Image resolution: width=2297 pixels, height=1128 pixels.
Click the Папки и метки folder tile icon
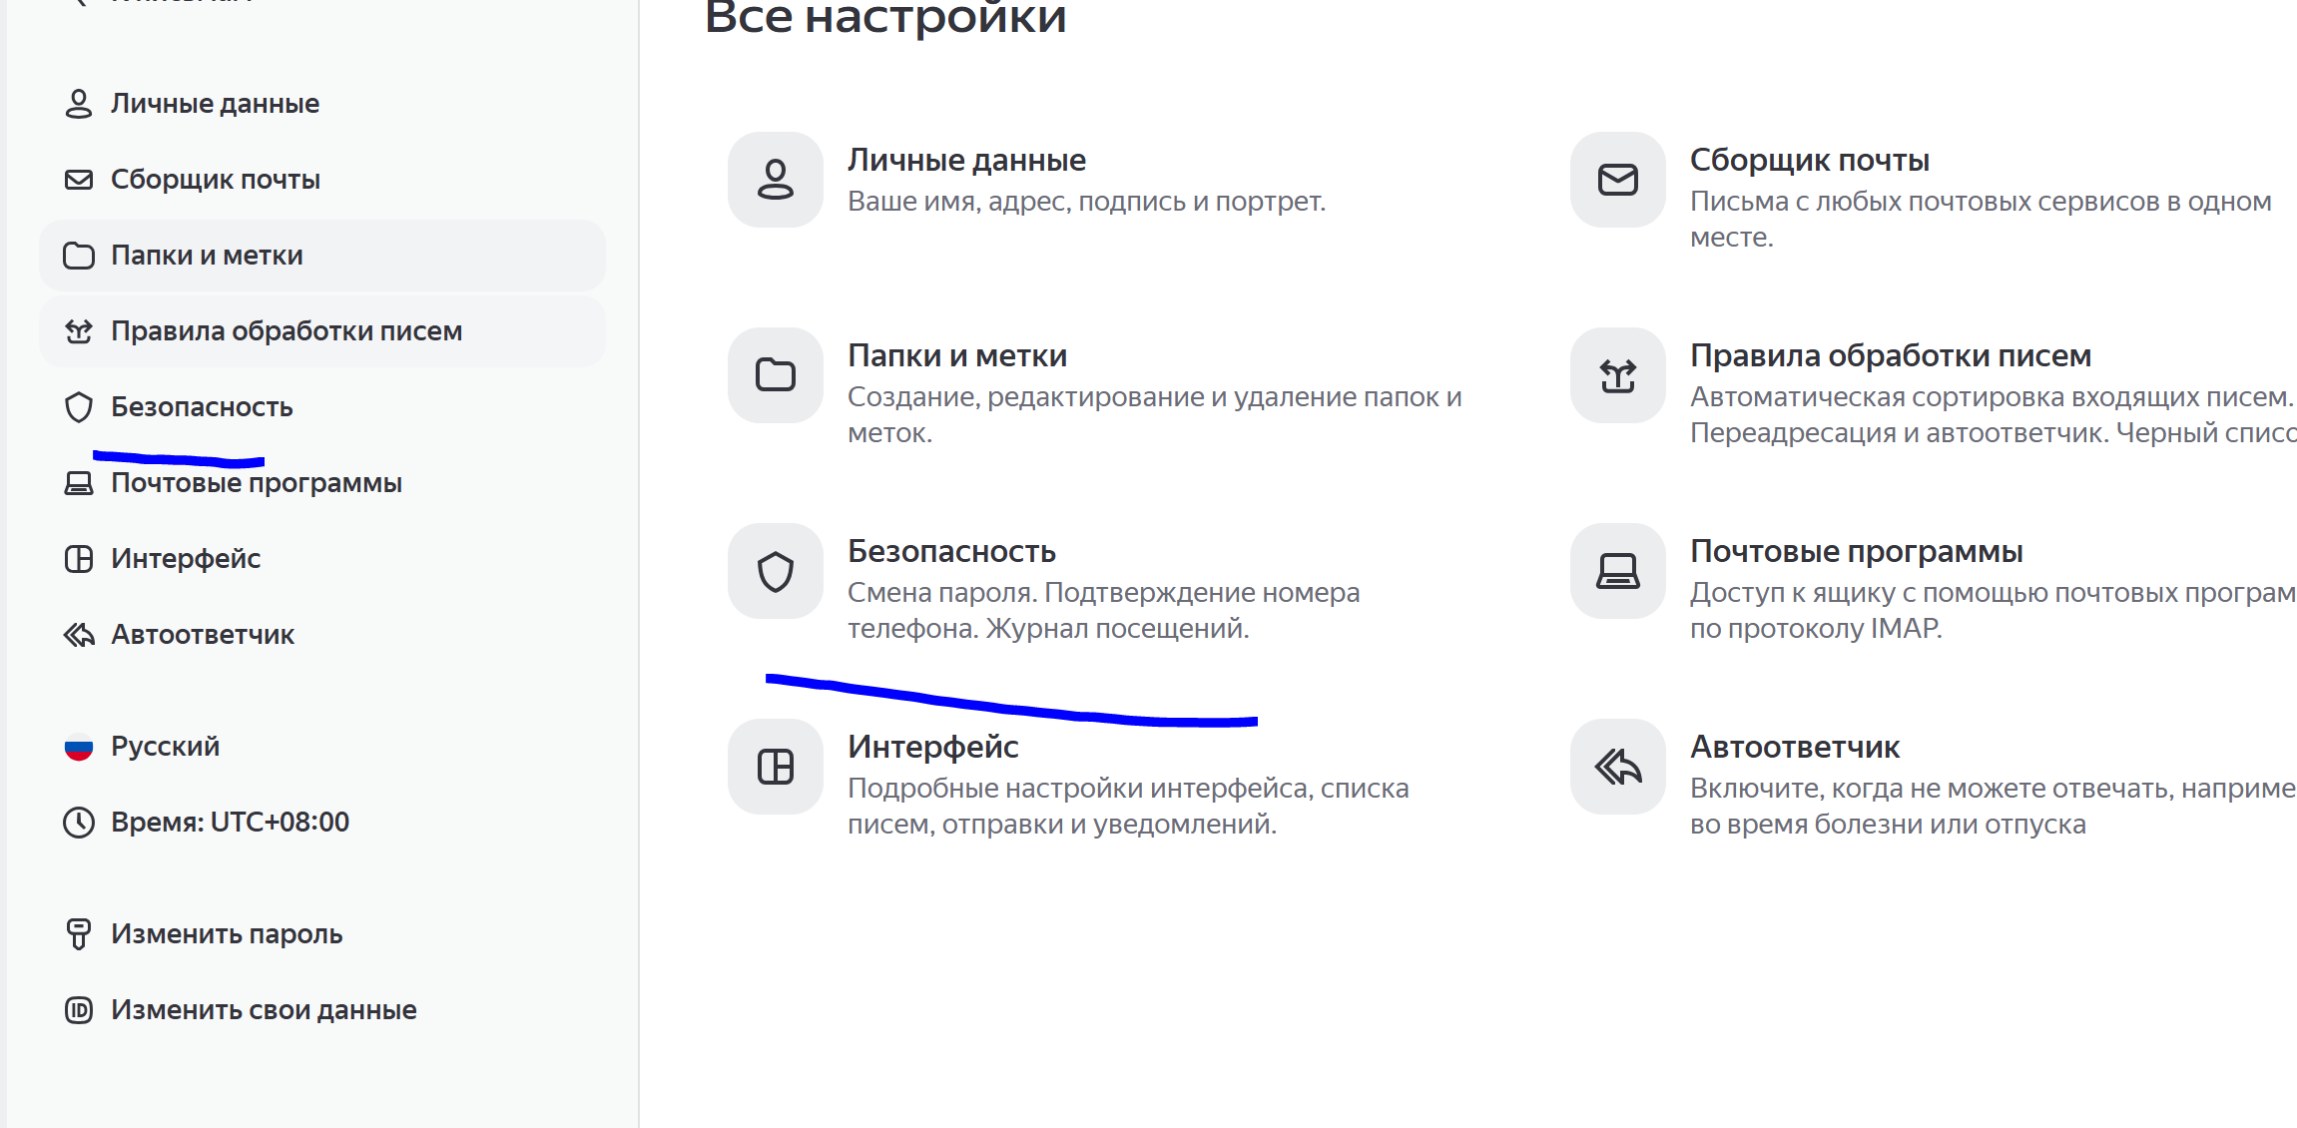775,375
